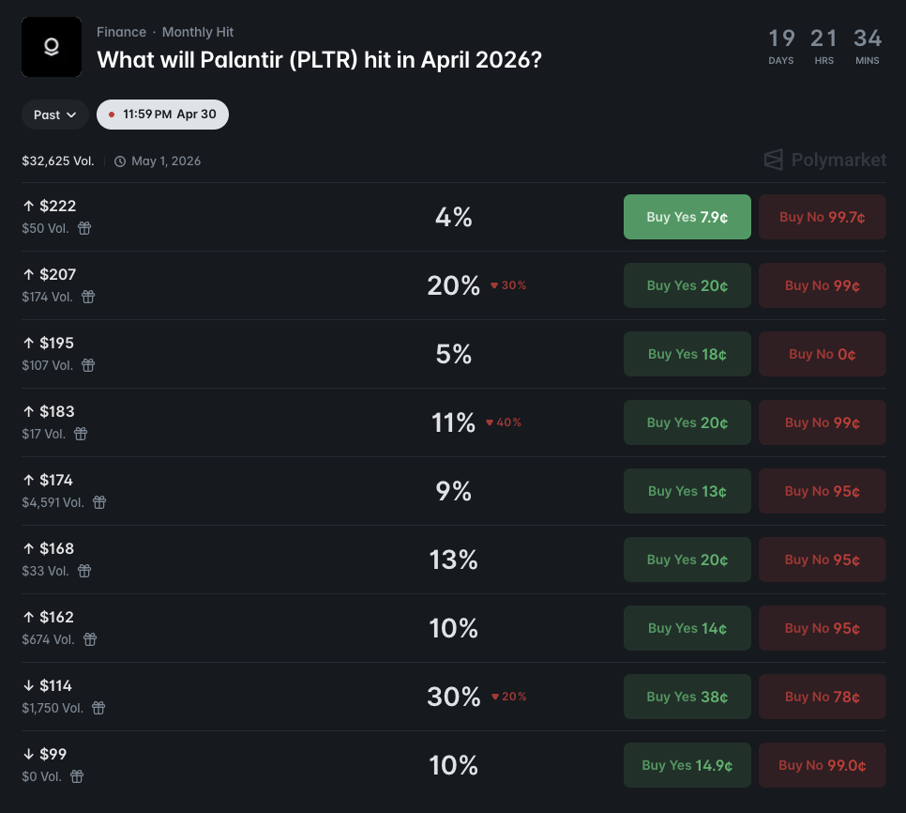This screenshot has height=813, width=906.
Task: Open the Past dropdown
Action: pyautogui.click(x=55, y=115)
